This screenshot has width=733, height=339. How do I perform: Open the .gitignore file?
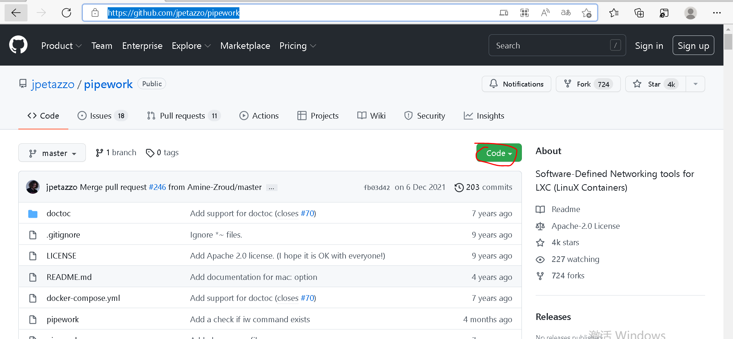point(63,235)
